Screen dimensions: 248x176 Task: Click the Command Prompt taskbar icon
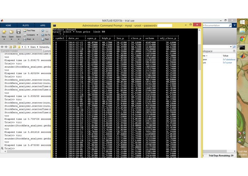[x=242, y=47]
